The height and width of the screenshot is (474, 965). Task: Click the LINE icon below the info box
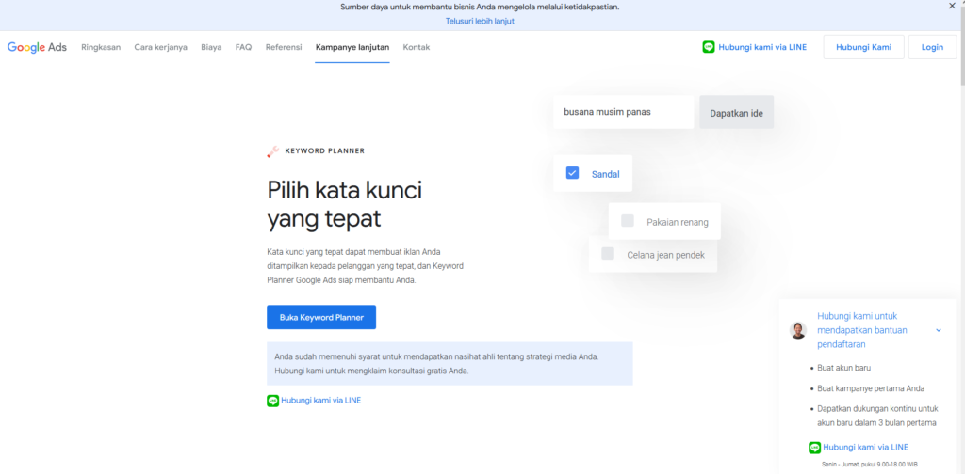272,401
